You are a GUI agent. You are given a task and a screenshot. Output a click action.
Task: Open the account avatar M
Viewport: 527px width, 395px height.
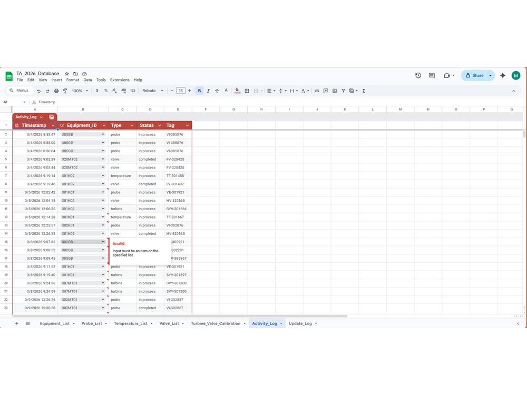coord(516,75)
